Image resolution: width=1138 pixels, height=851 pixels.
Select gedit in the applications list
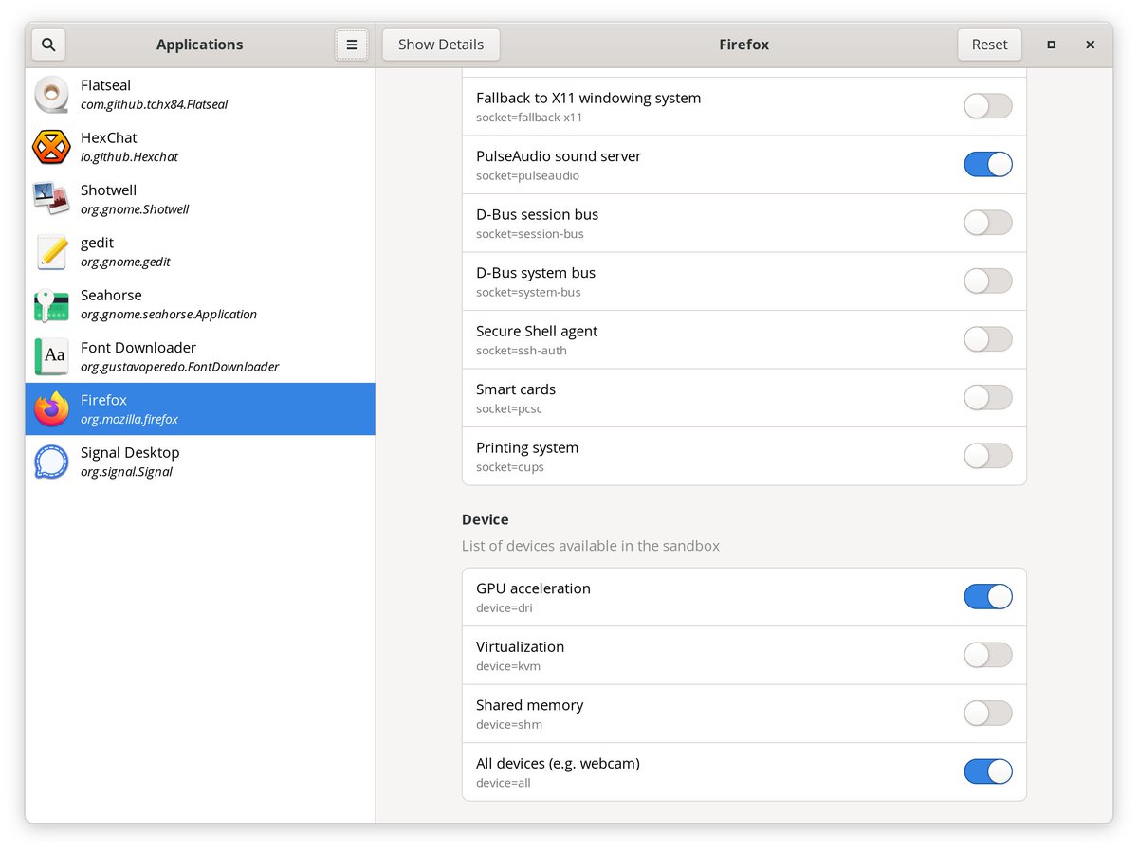[200, 252]
